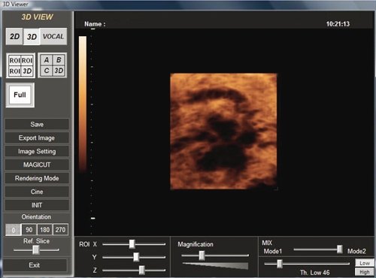Activate the MAGICUT tool
This screenshot has width=376, height=278.
[x=37, y=165]
